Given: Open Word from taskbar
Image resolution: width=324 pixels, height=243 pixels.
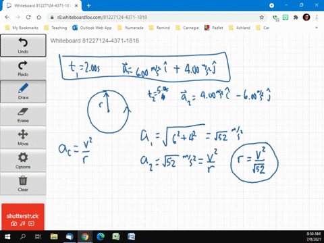Looking at the screenshot, I should tap(132, 237).
